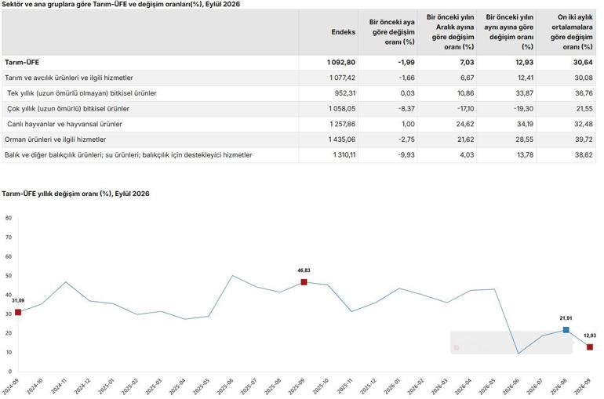Viewport: 604px width, 399px height.
Task: Select the blue marker labeled 21,91
Action: [566, 330]
